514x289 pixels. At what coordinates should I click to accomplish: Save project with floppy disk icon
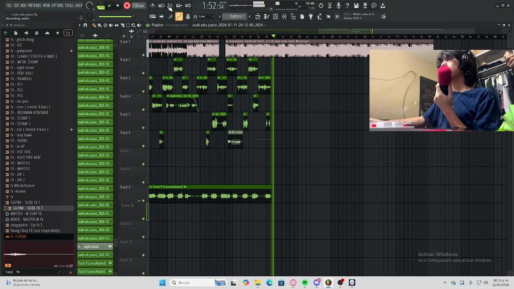[x=356, y=6]
